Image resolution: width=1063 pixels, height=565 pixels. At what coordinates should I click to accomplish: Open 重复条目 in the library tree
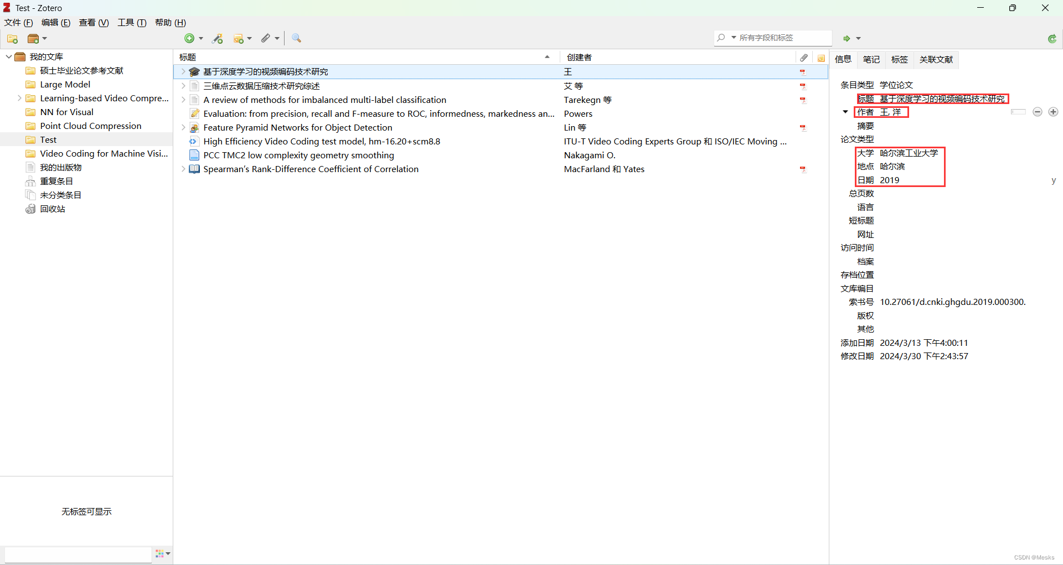click(56, 182)
